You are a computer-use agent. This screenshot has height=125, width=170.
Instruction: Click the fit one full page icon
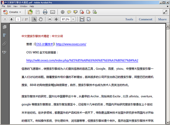89,19
